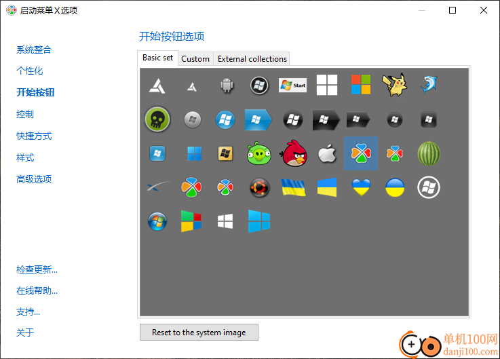Open the 开始按钮 section
Image resolution: width=500 pixels, height=359 pixels.
(35, 92)
